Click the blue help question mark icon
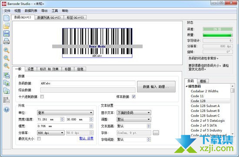 (7, 109)
